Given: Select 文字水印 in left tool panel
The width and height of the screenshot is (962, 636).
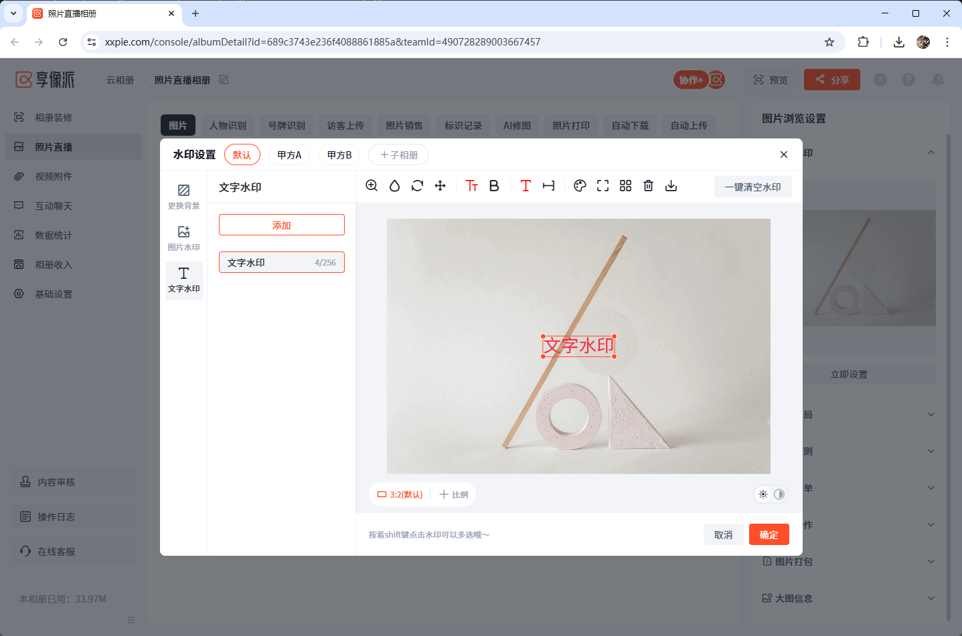Looking at the screenshot, I should 183,280.
